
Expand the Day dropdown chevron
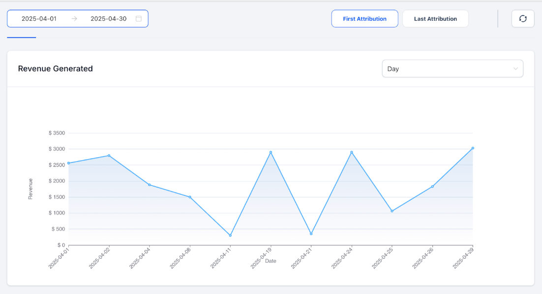(515, 69)
